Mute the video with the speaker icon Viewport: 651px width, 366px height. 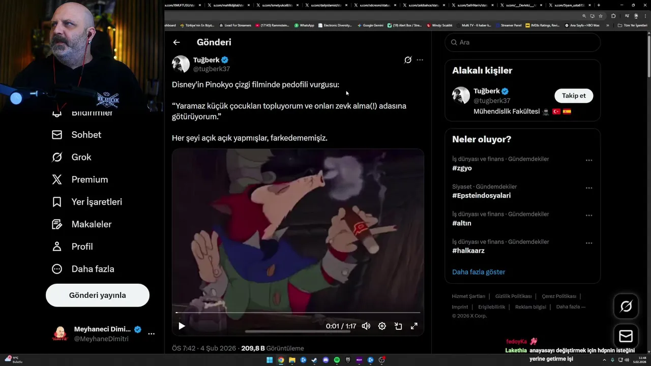366,326
